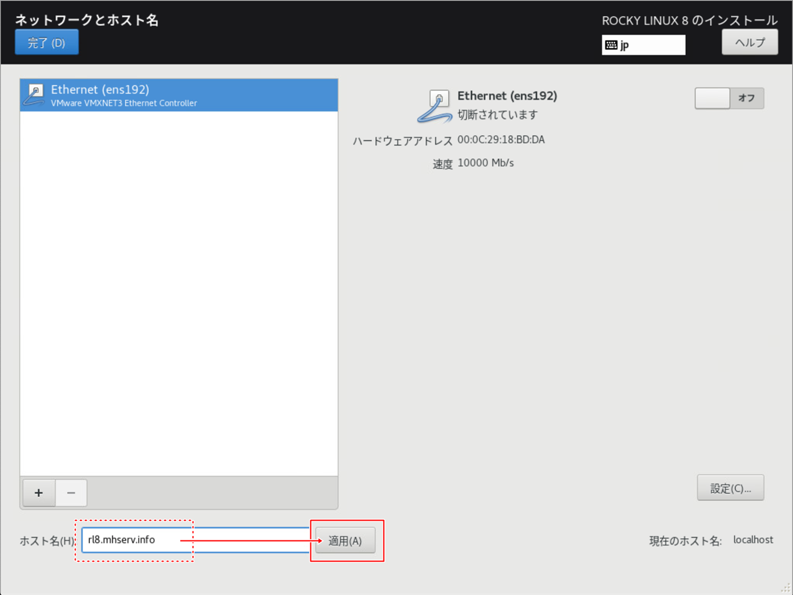The image size is (793, 595).
Task: Apply hostname with the 適用(A) button
Action: pos(345,540)
